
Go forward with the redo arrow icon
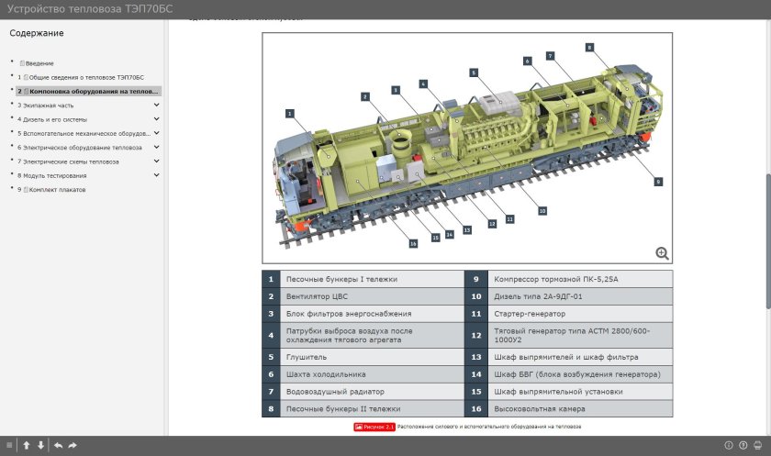click(73, 445)
